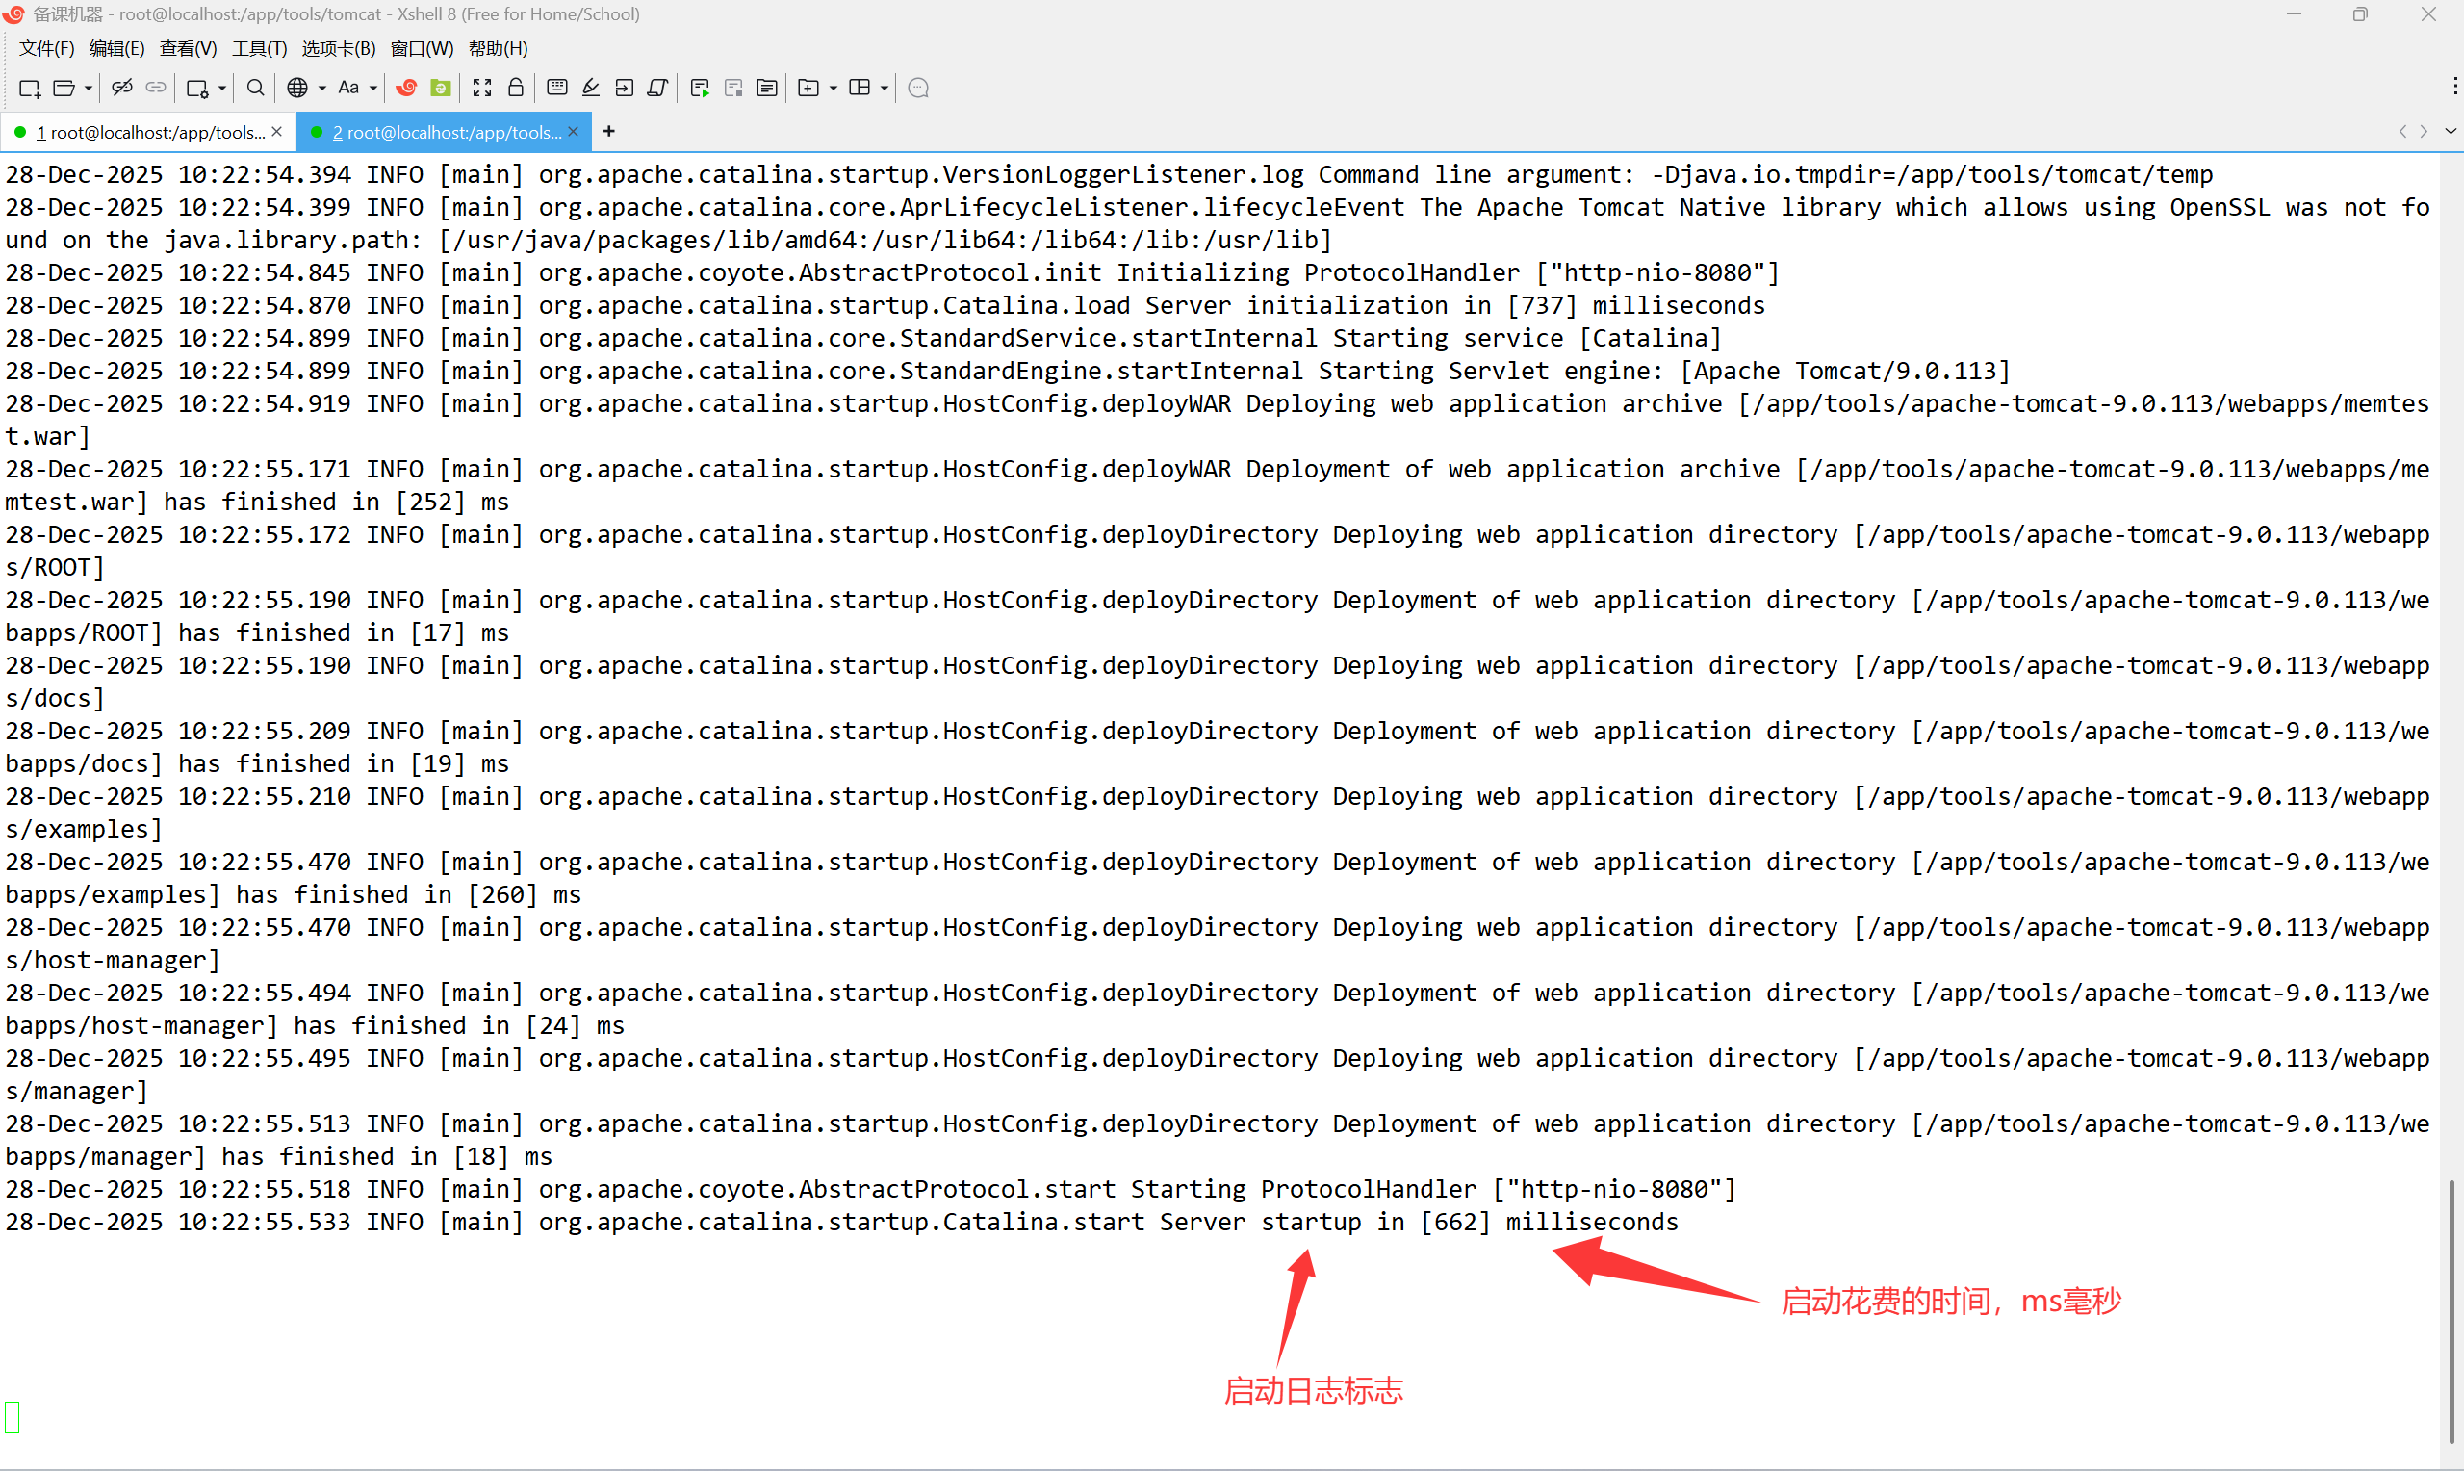Image resolution: width=2464 pixels, height=1471 pixels.
Task: Expand the font Aa dropdown arrow
Action: point(372,89)
